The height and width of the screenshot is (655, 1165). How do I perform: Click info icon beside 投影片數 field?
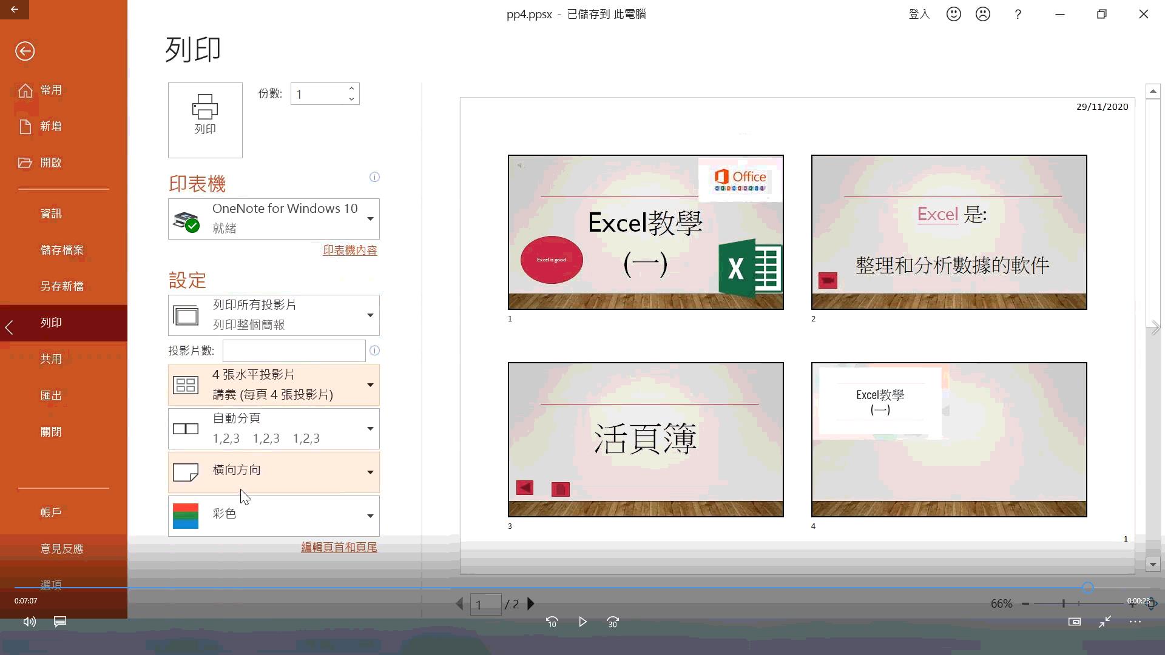374,351
